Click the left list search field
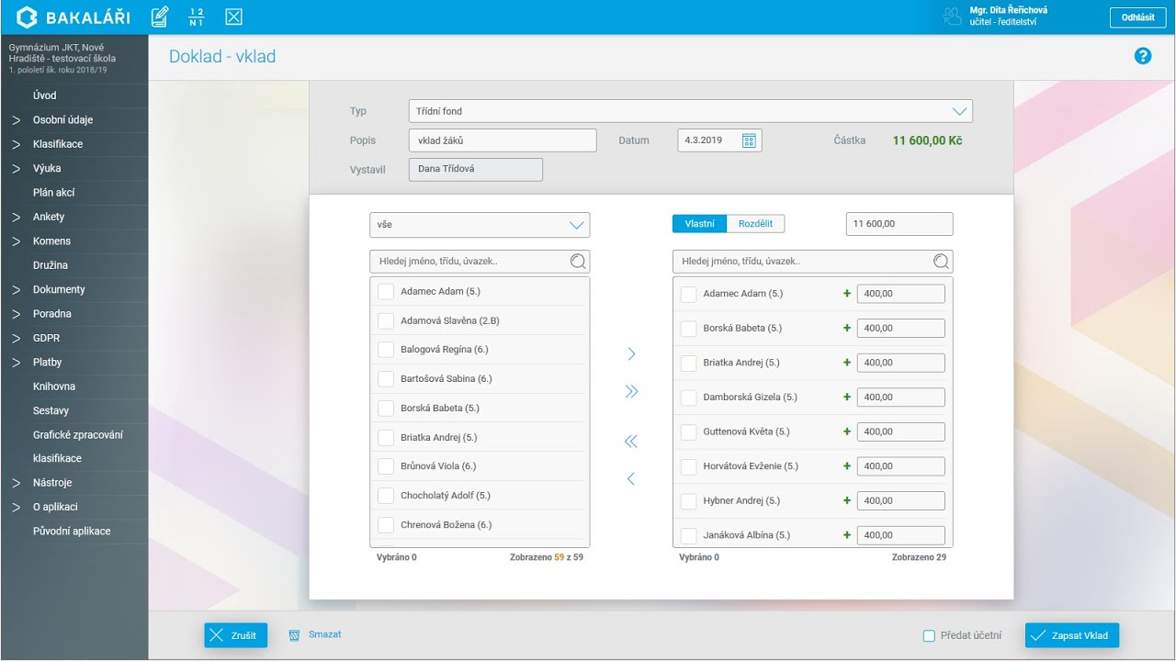The image size is (1176, 661). pyautogui.click(x=480, y=262)
